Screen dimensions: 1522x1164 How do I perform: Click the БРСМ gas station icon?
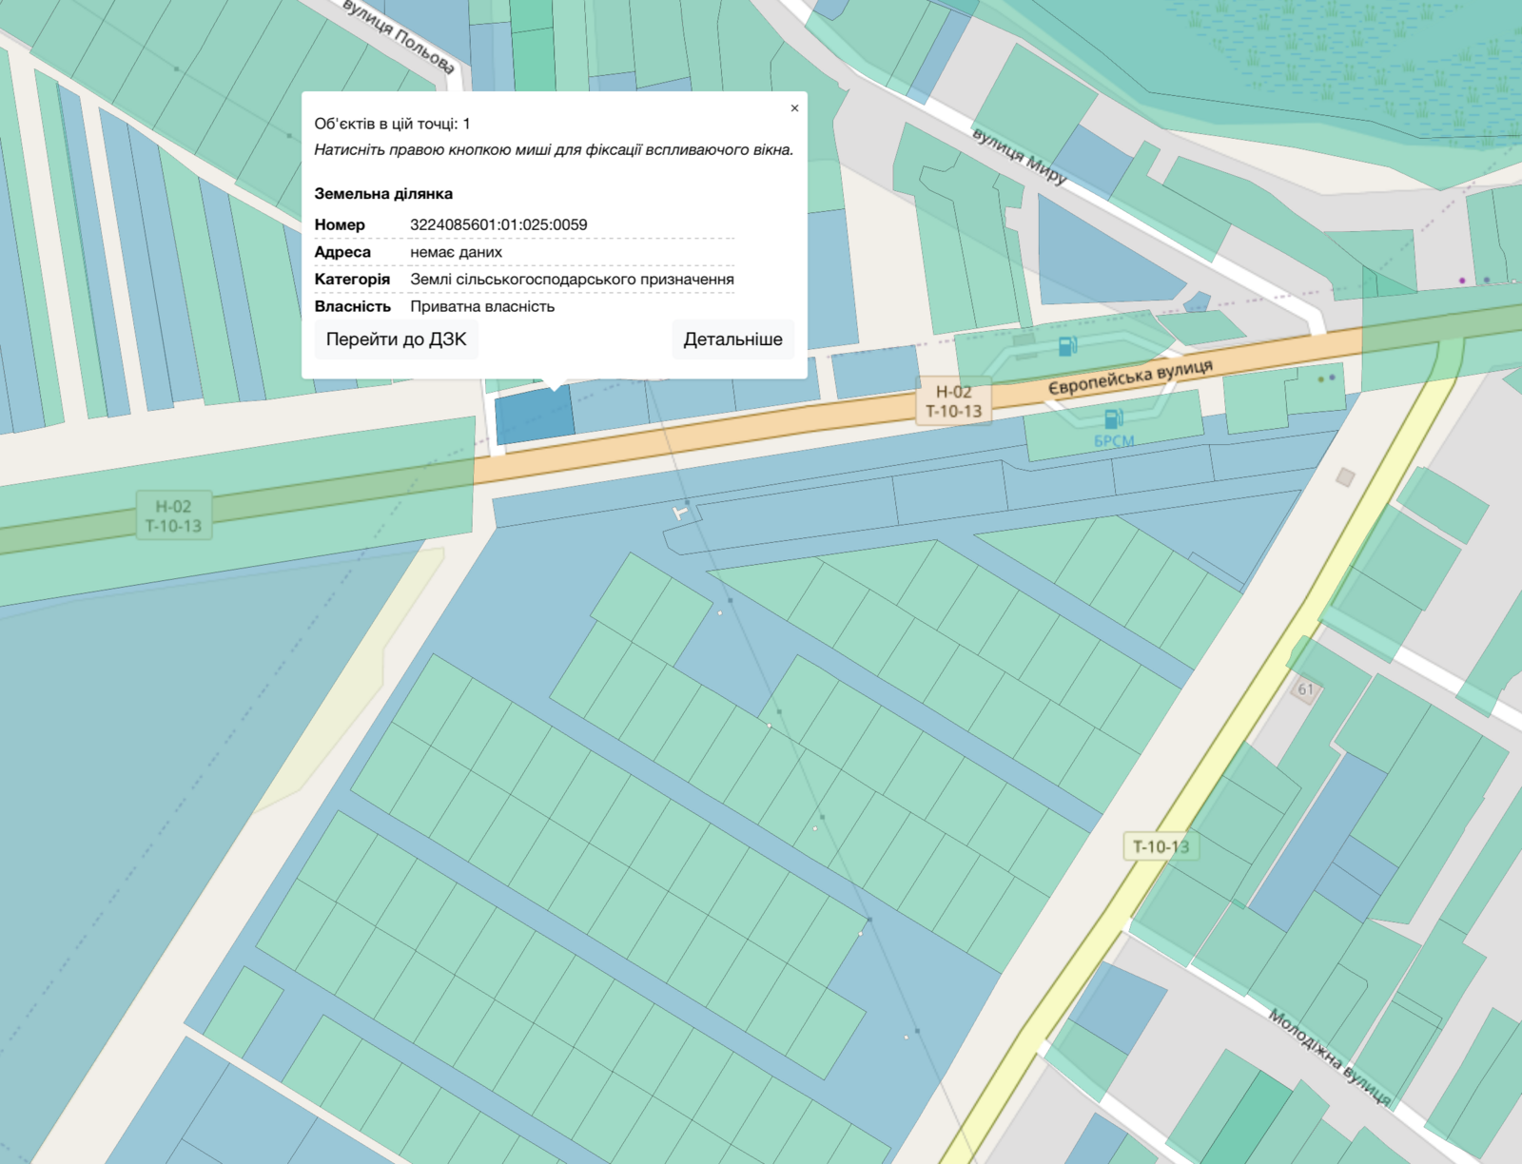click(1113, 417)
